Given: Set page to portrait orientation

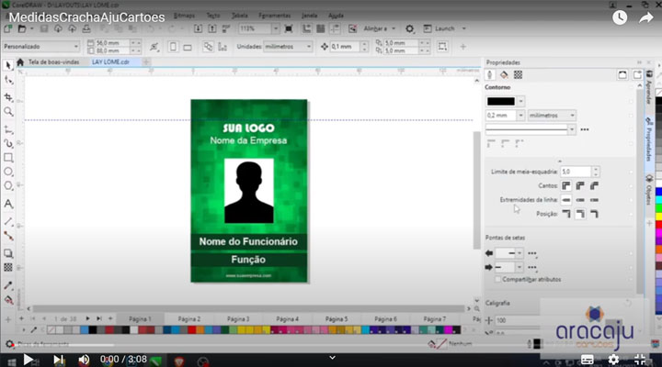Looking at the screenshot, I should click(173, 47).
